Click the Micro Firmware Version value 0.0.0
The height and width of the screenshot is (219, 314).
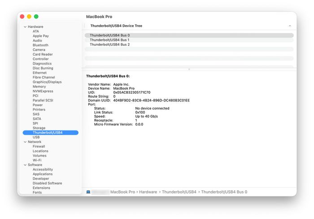point(139,124)
